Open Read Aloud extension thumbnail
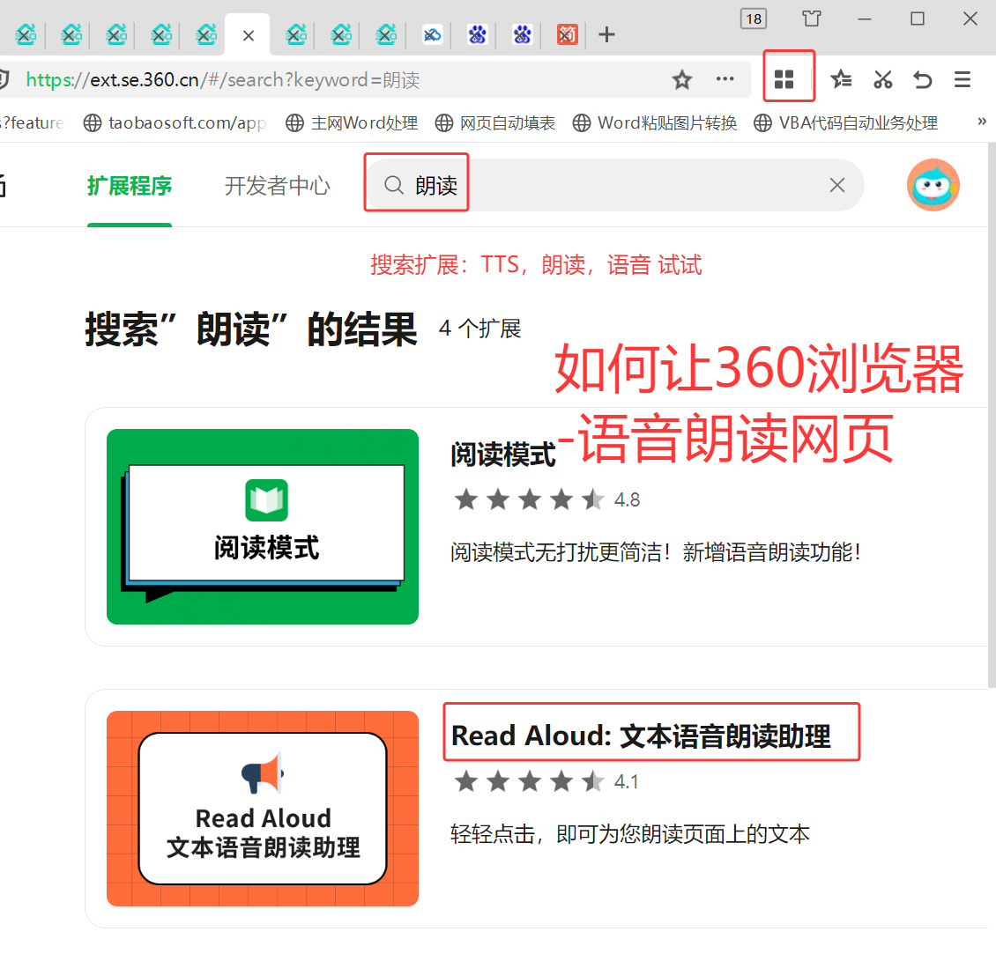This screenshot has height=961, width=996. (263, 808)
